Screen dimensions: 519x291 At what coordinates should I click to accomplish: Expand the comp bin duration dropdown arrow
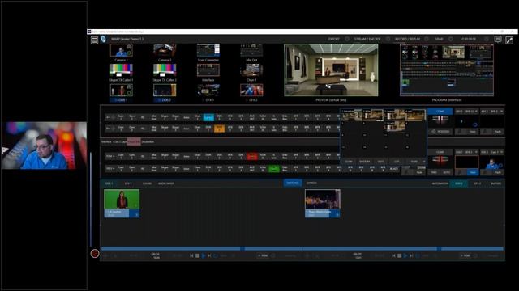pyautogui.click(x=423, y=162)
